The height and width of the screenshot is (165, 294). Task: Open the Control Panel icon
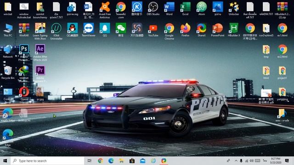[x=8, y=92]
